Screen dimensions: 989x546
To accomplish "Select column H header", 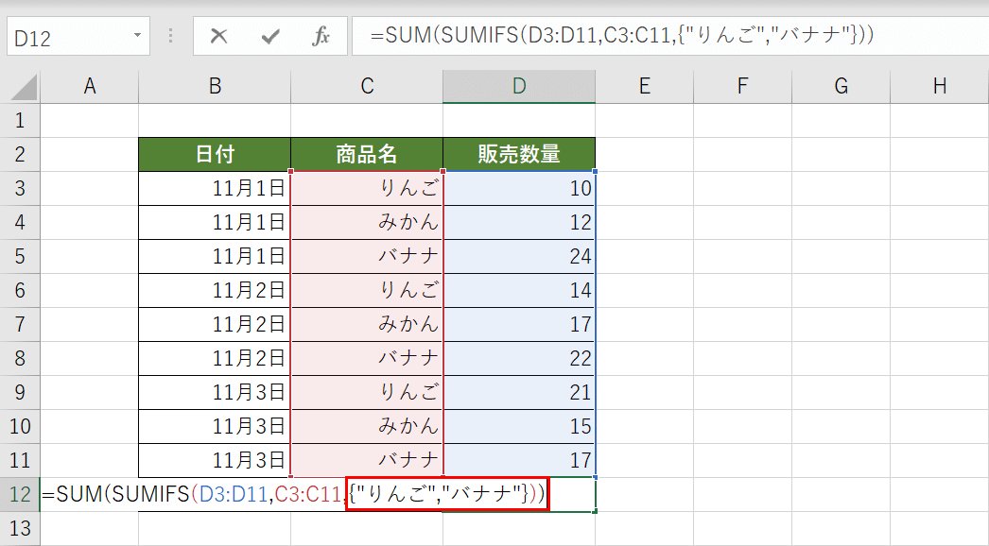I will 939,86.
